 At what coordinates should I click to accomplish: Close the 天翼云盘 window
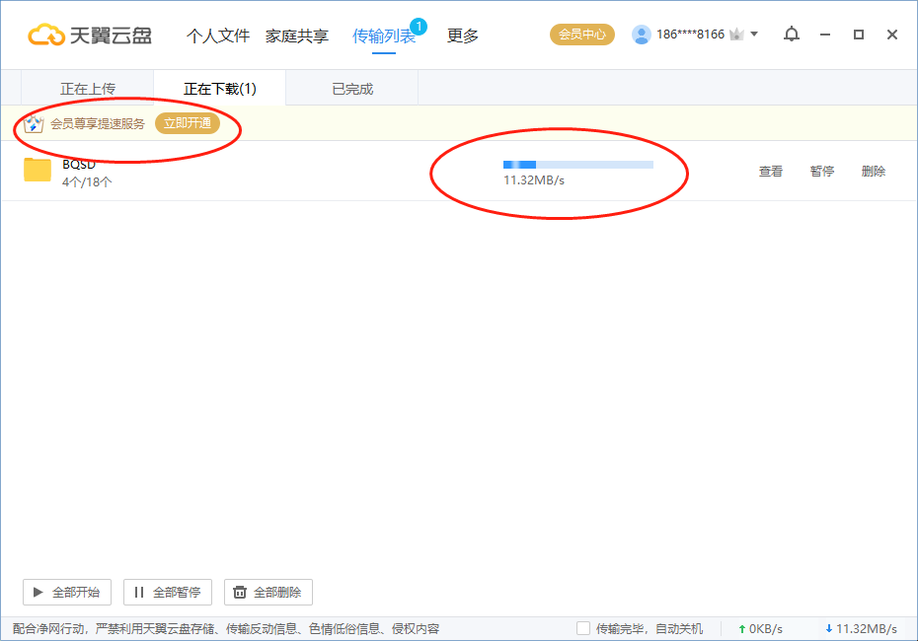892,35
